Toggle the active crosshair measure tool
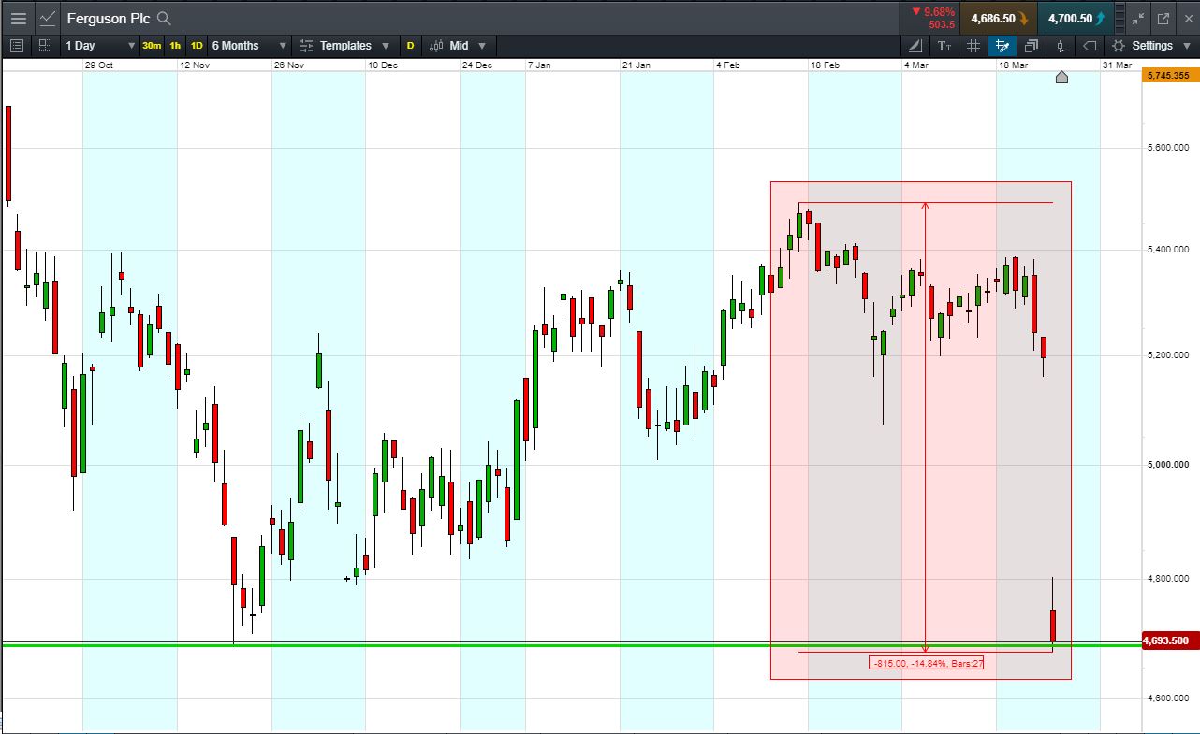The height and width of the screenshot is (734, 1200). click(1002, 45)
